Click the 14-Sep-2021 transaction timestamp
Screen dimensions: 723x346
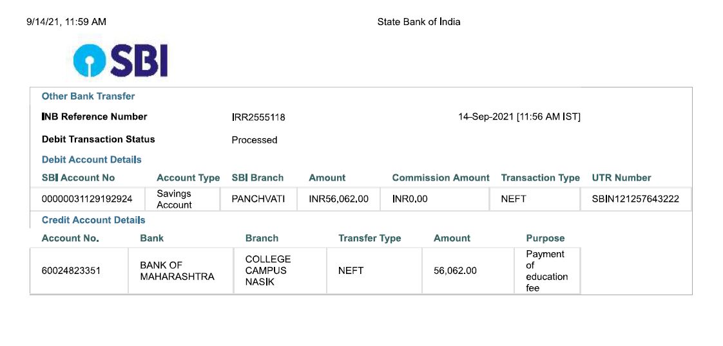(519, 117)
